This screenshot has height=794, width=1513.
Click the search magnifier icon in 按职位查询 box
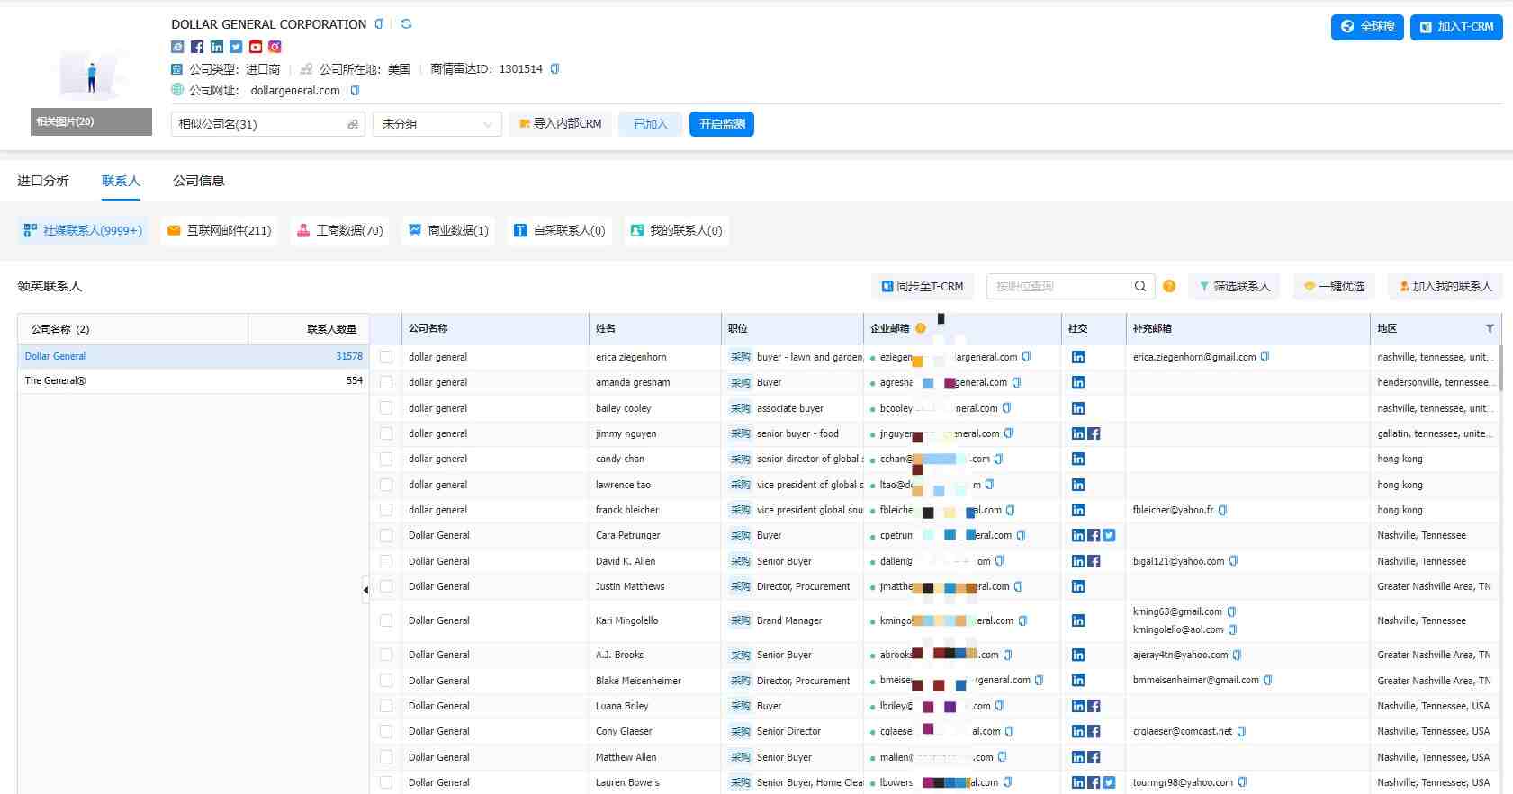tap(1140, 286)
